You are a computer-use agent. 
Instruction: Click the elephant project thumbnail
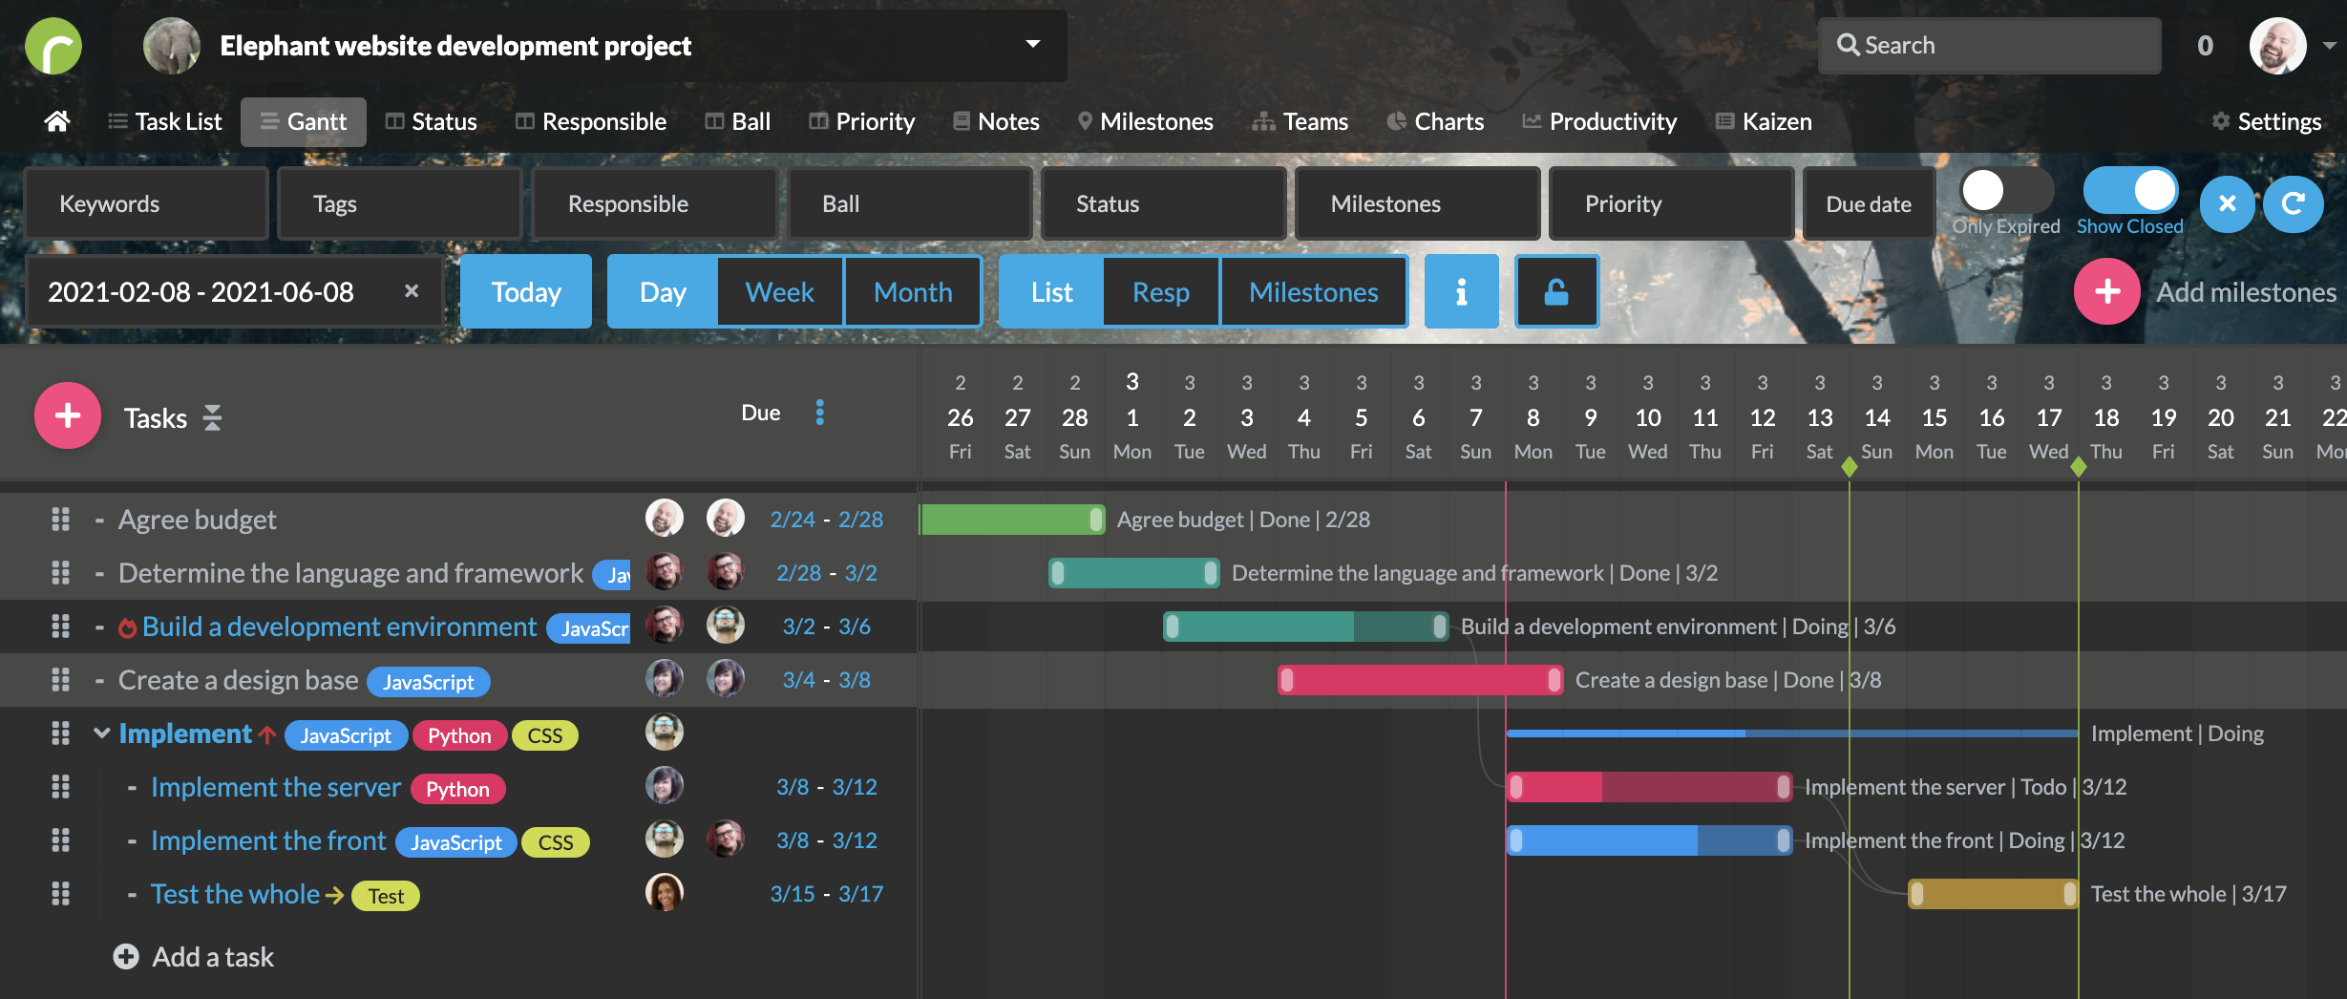pos(172,46)
